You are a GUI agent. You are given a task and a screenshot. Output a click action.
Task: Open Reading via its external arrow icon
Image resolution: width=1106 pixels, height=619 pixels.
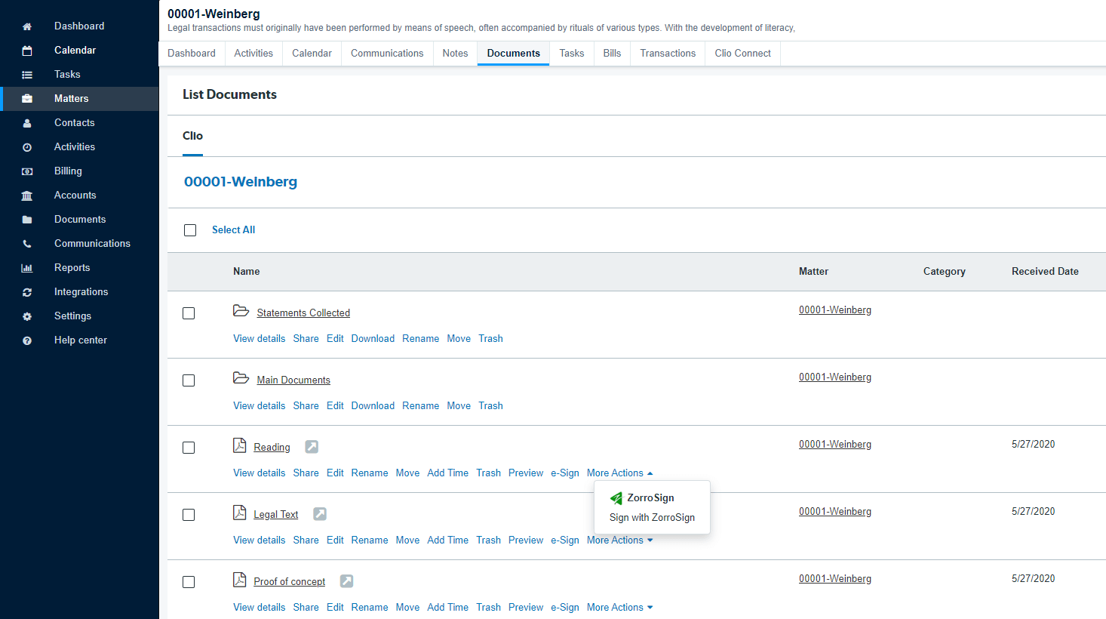pos(312,447)
